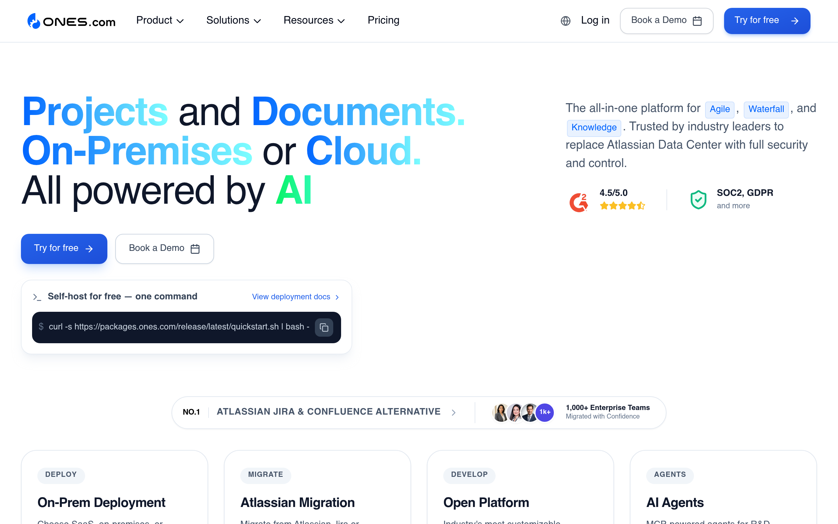Click the green security shield icon
The width and height of the screenshot is (838, 524).
click(699, 200)
